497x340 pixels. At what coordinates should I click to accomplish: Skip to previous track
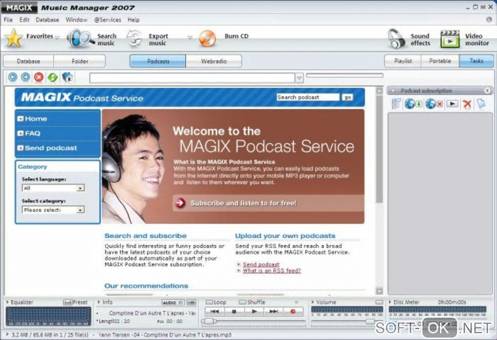pos(214,311)
